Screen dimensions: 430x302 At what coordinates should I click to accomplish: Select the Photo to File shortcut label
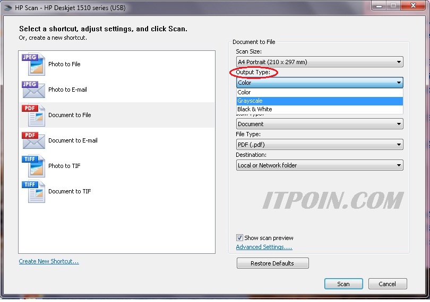(64, 64)
